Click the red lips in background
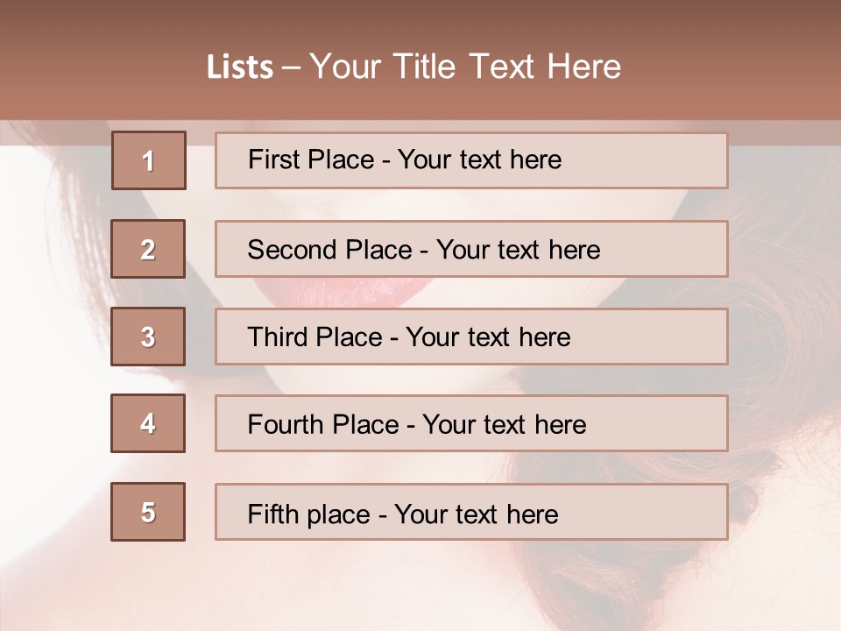The image size is (841, 631). 343,292
